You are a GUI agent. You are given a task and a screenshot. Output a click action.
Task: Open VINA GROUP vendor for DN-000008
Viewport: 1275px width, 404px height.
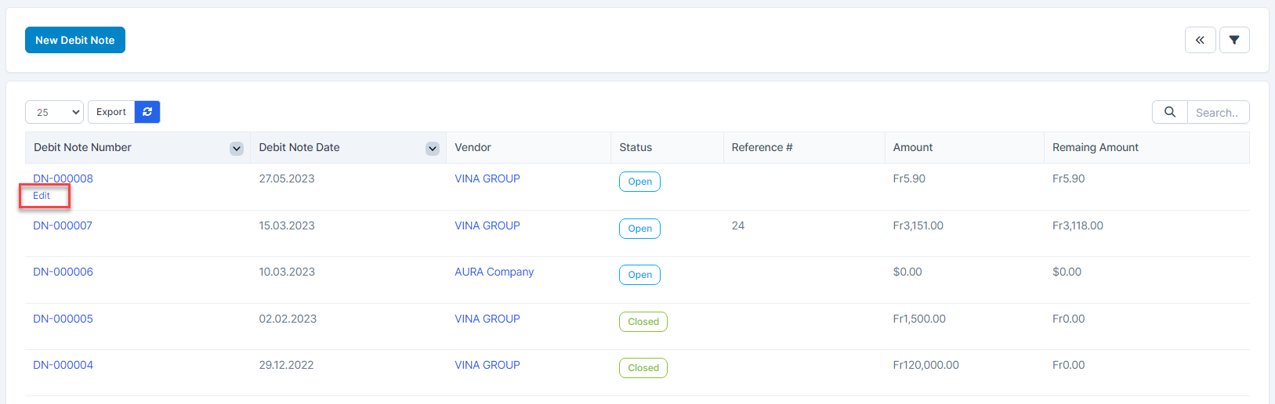point(487,179)
